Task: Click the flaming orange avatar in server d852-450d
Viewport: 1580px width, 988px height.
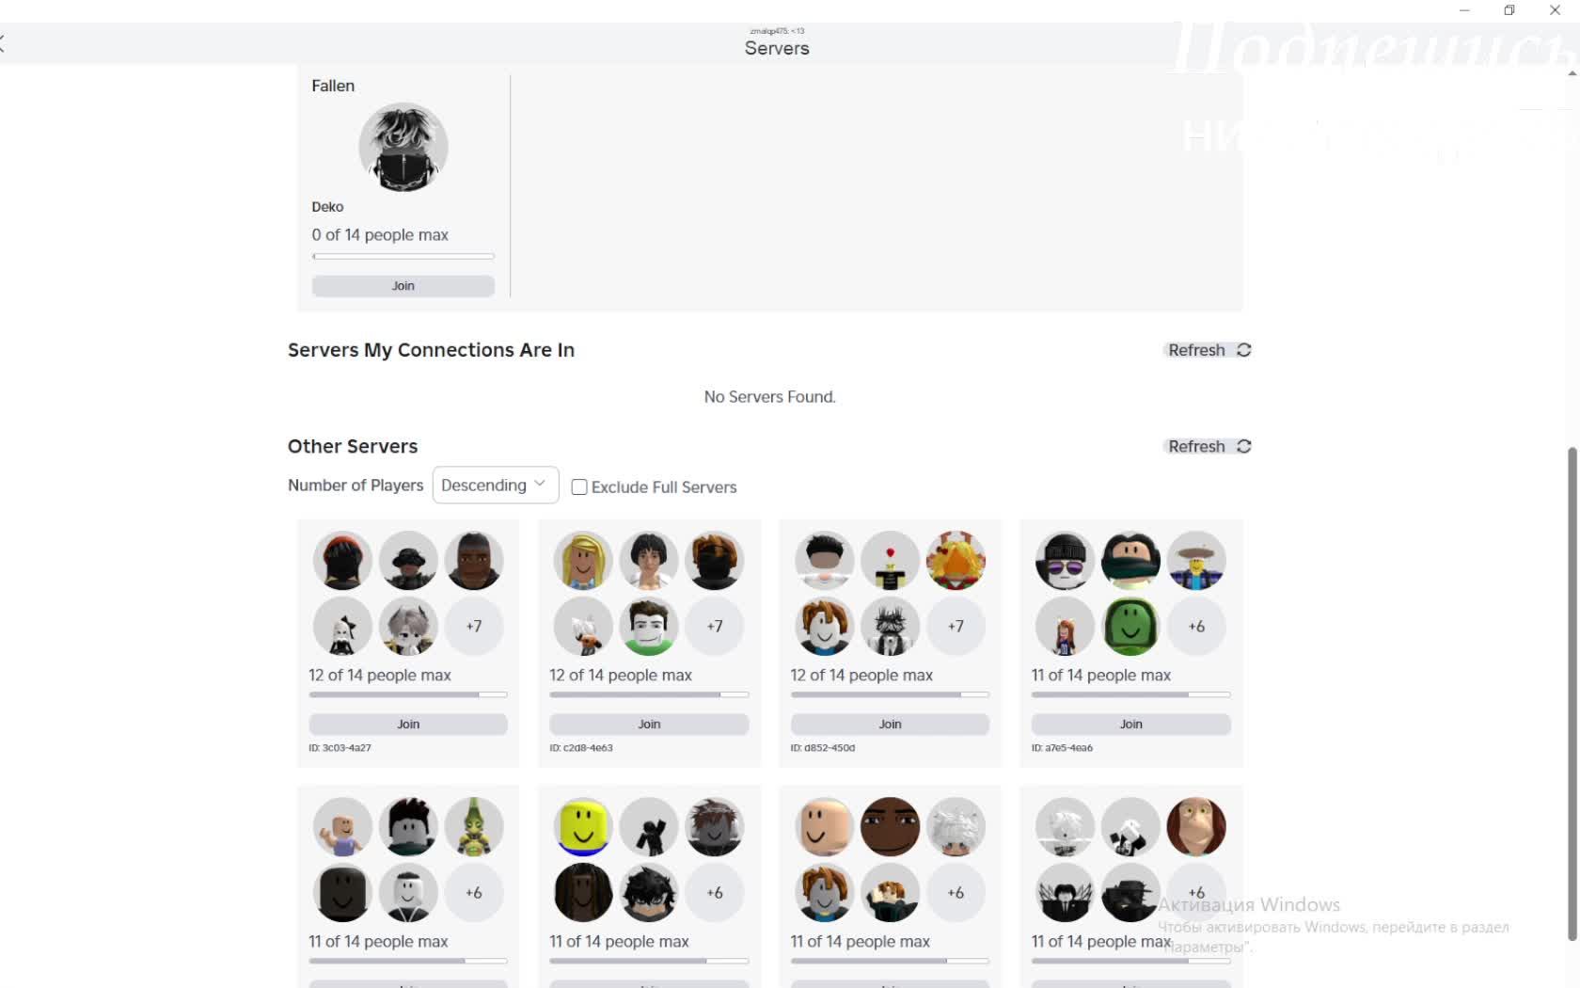Action: 956,560
